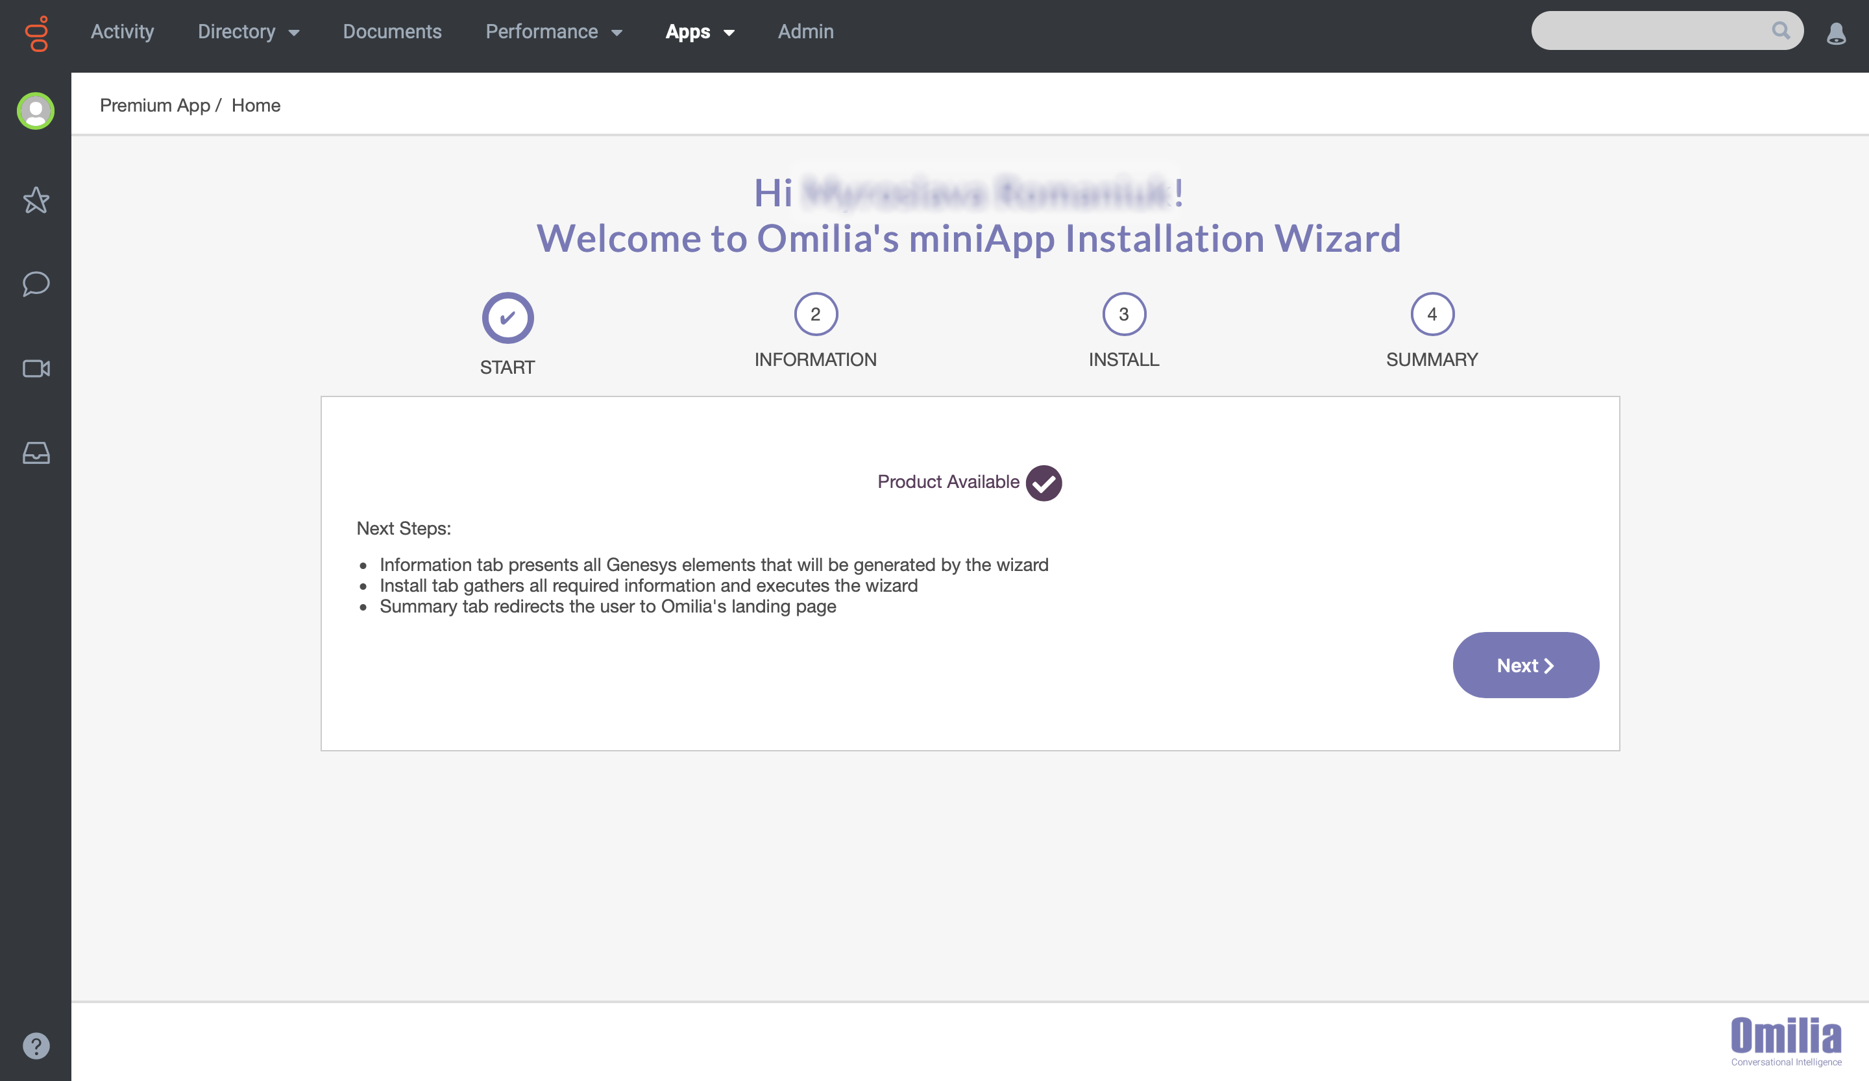The width and height of the screenshot is (1869, 1081).
Task: Open Favorites star in sidebar
Action: pyautogui.click(x=36, y=200)
